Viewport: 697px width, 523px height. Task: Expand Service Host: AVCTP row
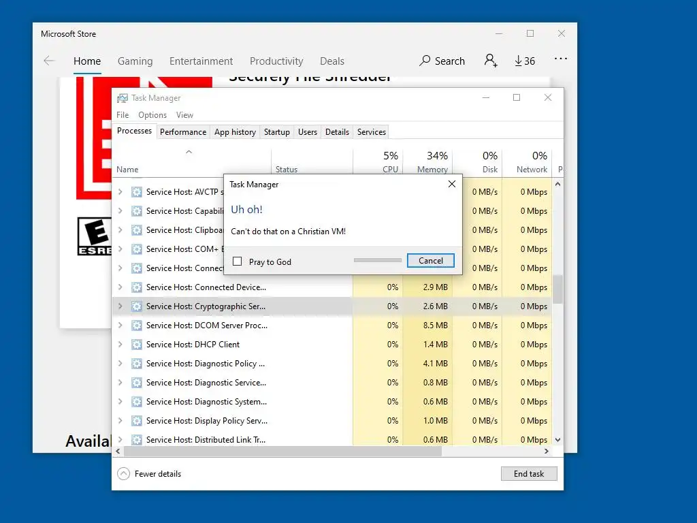(120, 191)
